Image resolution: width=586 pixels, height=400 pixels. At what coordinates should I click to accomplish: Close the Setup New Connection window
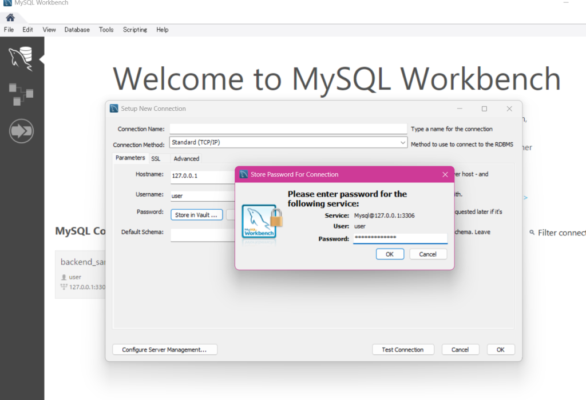tap(509, 109)
